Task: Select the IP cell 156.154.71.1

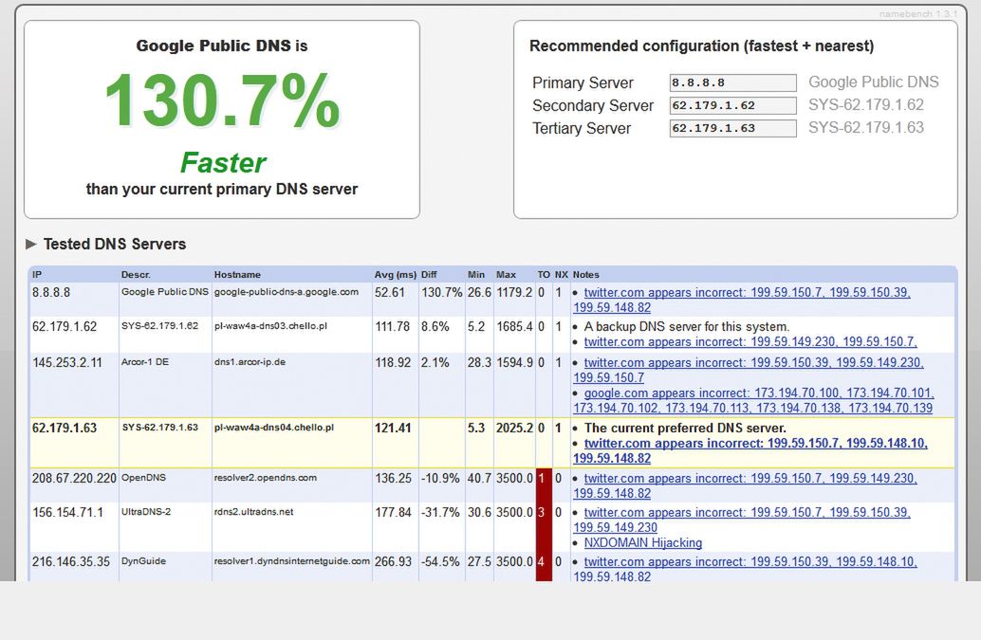Action: coord(67,512)
